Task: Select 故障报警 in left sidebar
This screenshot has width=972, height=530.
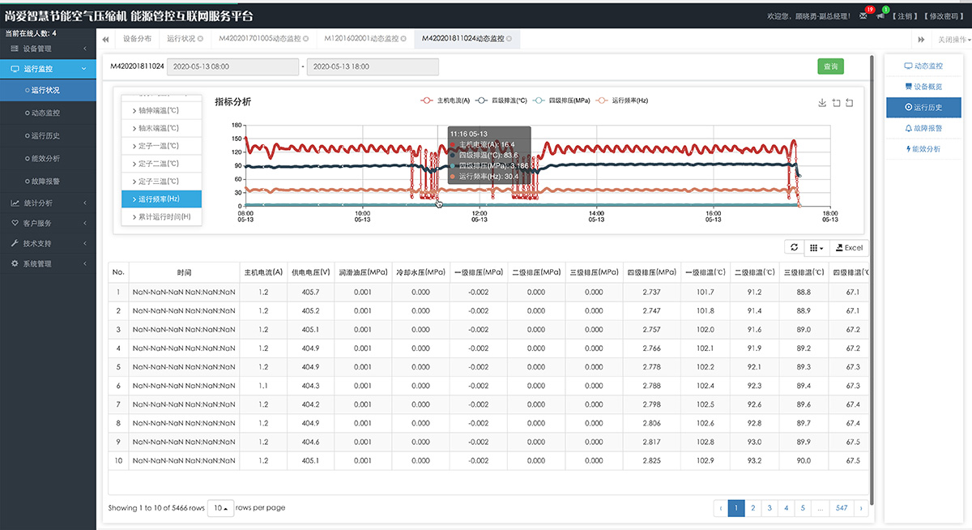Action: (48, 182)
